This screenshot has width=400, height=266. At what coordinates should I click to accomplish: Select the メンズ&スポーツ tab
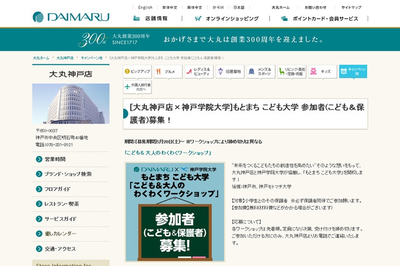[x=261, y=72]
